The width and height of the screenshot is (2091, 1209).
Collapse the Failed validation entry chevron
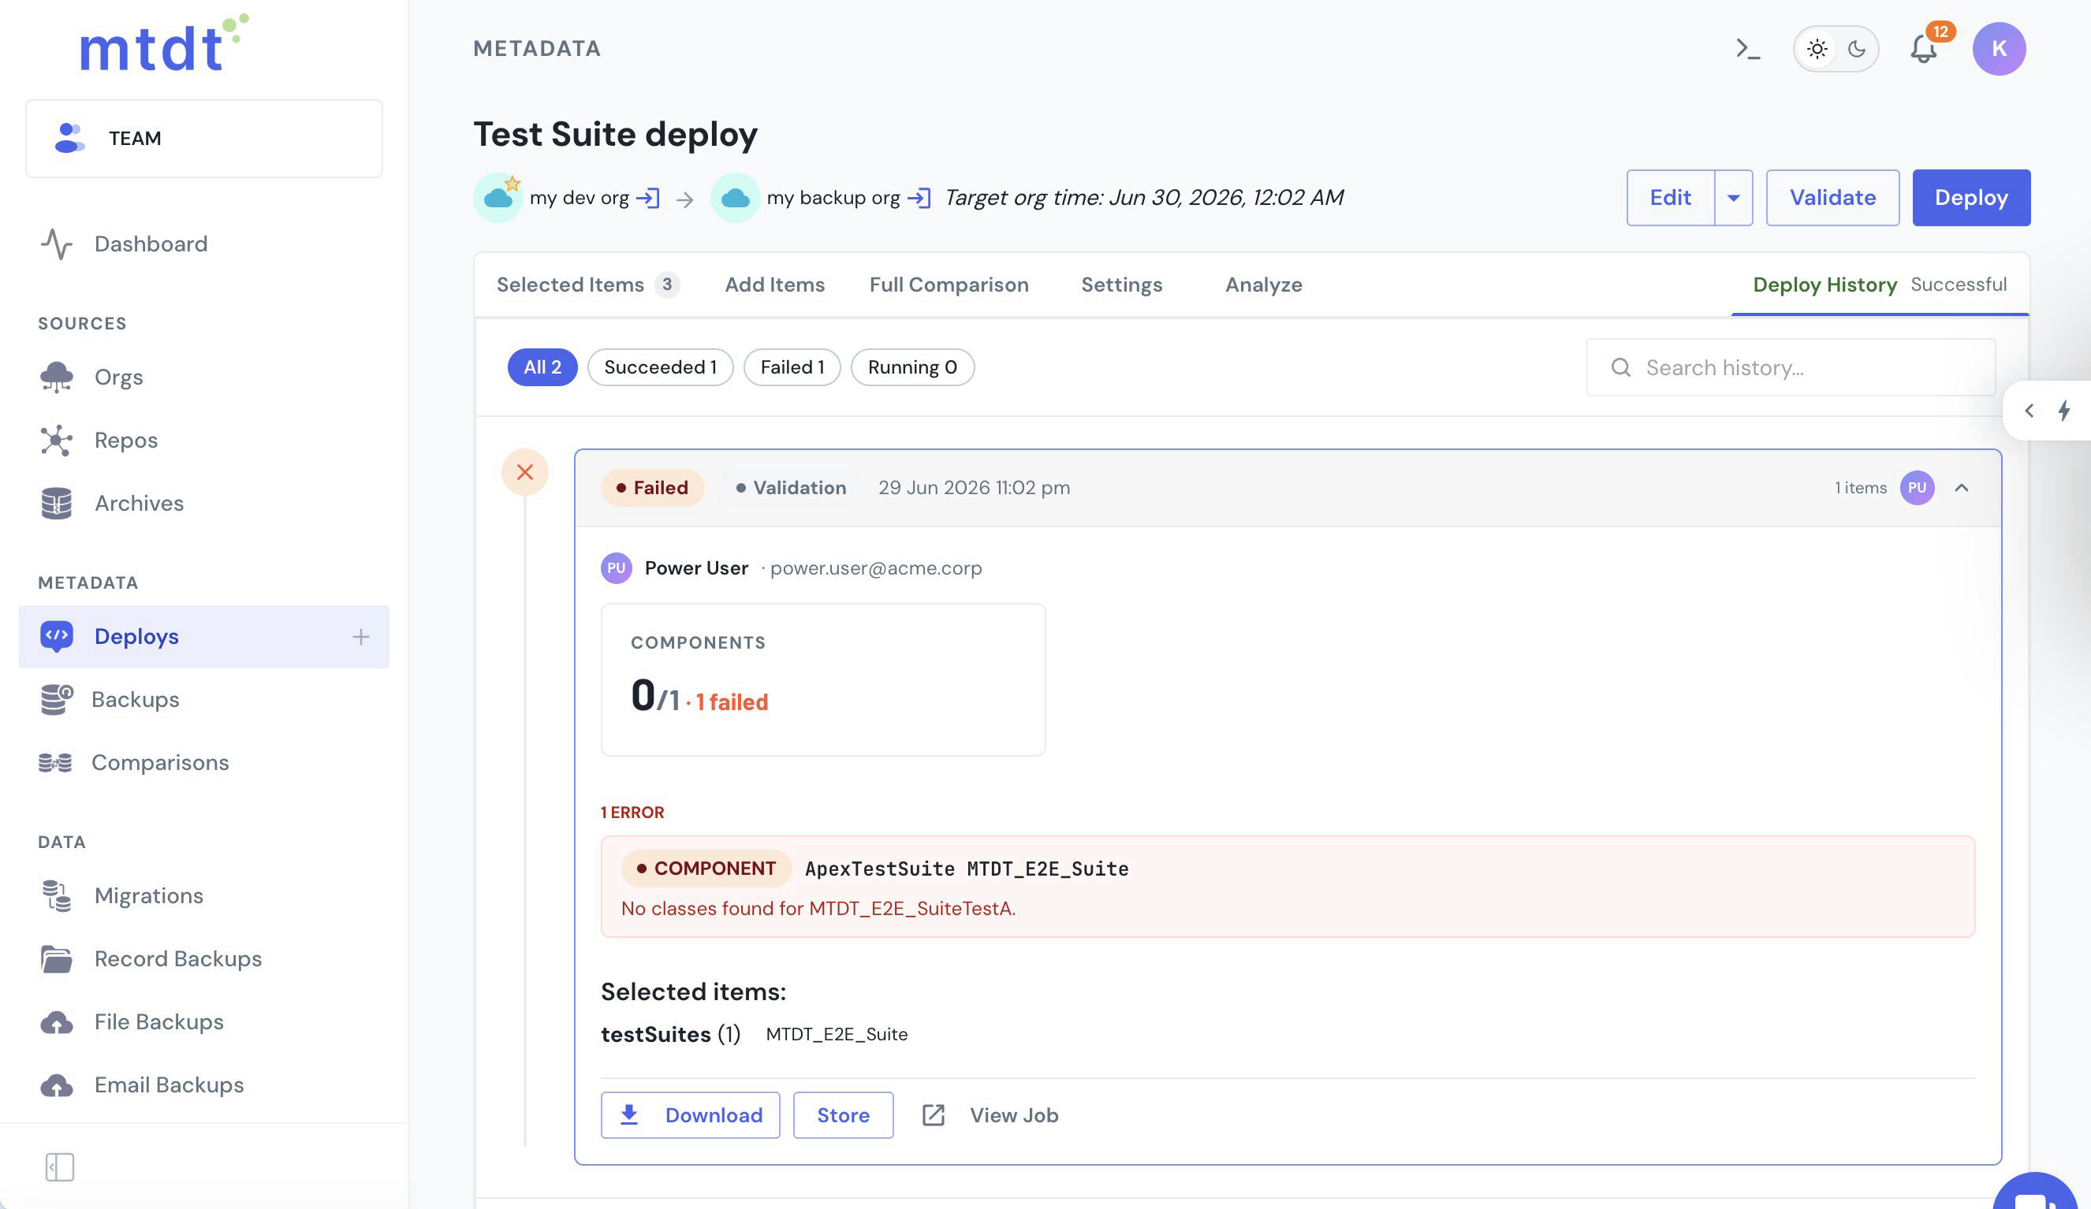point(1962,489)
